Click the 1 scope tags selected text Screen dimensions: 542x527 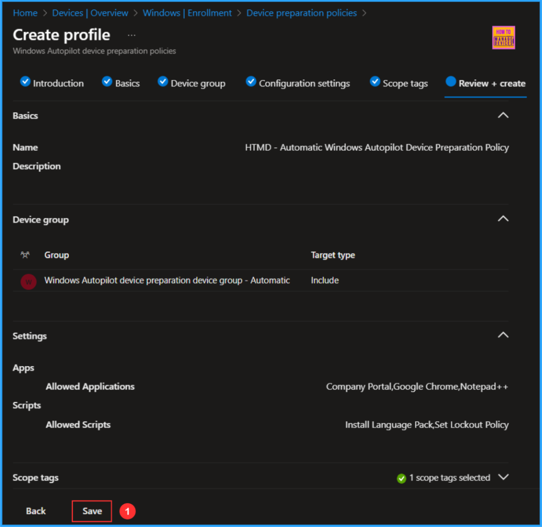[449, 478]
